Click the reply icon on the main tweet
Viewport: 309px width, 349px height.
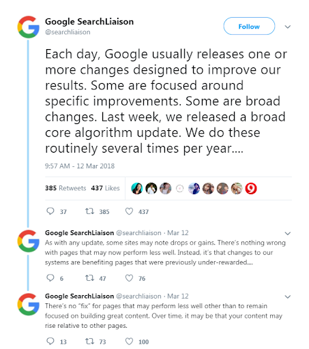pyautogui.click(x=50, y=211)
